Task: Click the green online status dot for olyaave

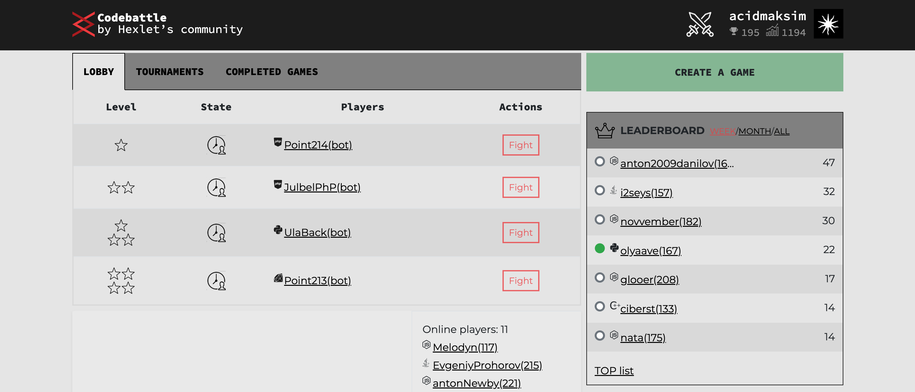Action: (600, 248)
